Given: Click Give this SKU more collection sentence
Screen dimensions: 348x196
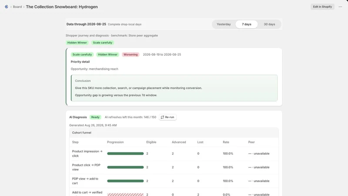Looking at the screenshot, I should [x=138, y=88].
